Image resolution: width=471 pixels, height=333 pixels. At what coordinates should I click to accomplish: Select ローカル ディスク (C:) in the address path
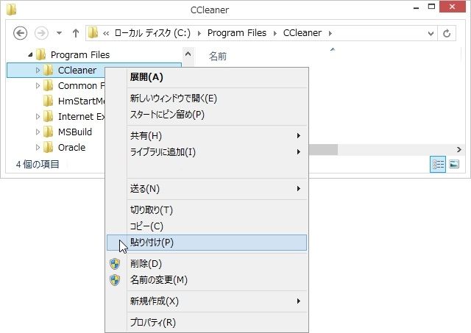pos(152,32)
